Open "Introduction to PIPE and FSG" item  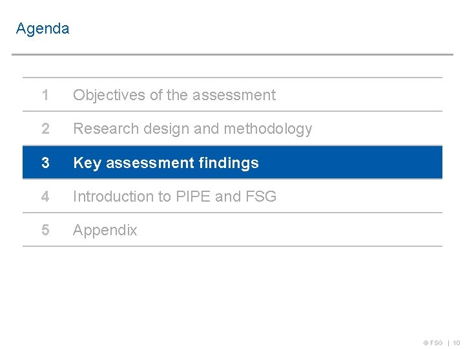coord(174,196)
